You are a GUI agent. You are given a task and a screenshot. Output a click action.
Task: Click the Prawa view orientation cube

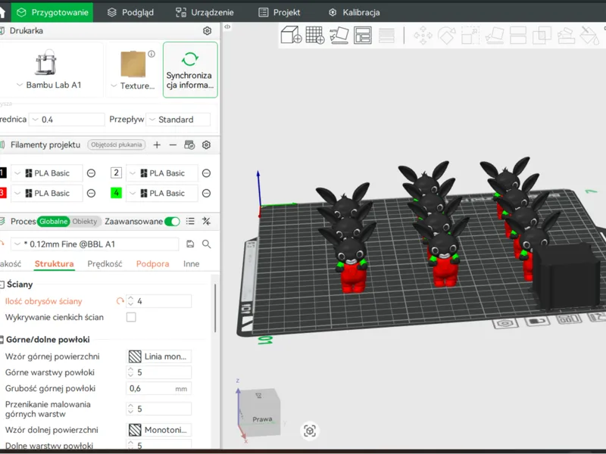coord(260,412)
